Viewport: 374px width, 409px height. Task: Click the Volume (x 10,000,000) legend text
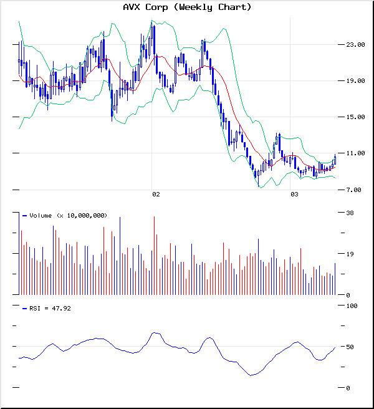69,216
